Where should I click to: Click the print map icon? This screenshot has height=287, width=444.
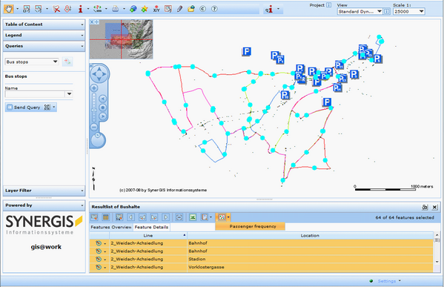(115, 9)
